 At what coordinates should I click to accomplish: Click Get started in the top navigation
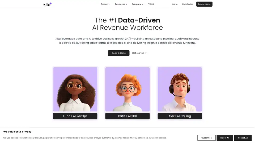click(188, 4)
